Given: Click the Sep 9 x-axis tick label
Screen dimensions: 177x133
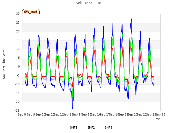Looking at the screenshot, I should click(31, 114).
